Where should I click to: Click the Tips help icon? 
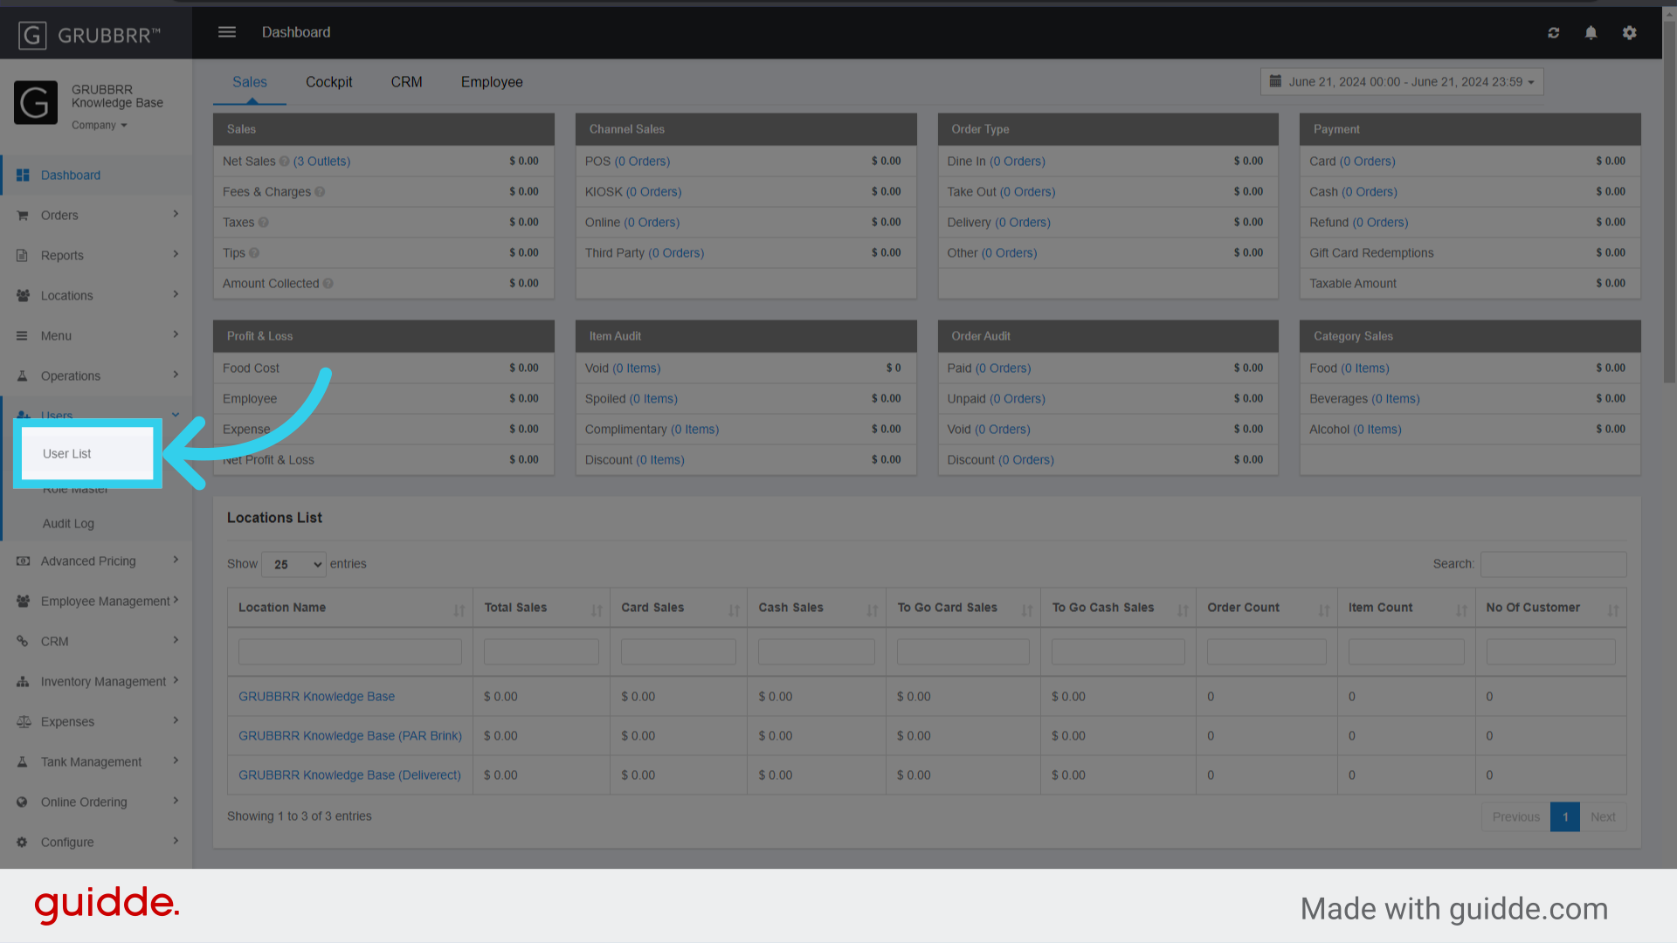click(254, 253)
